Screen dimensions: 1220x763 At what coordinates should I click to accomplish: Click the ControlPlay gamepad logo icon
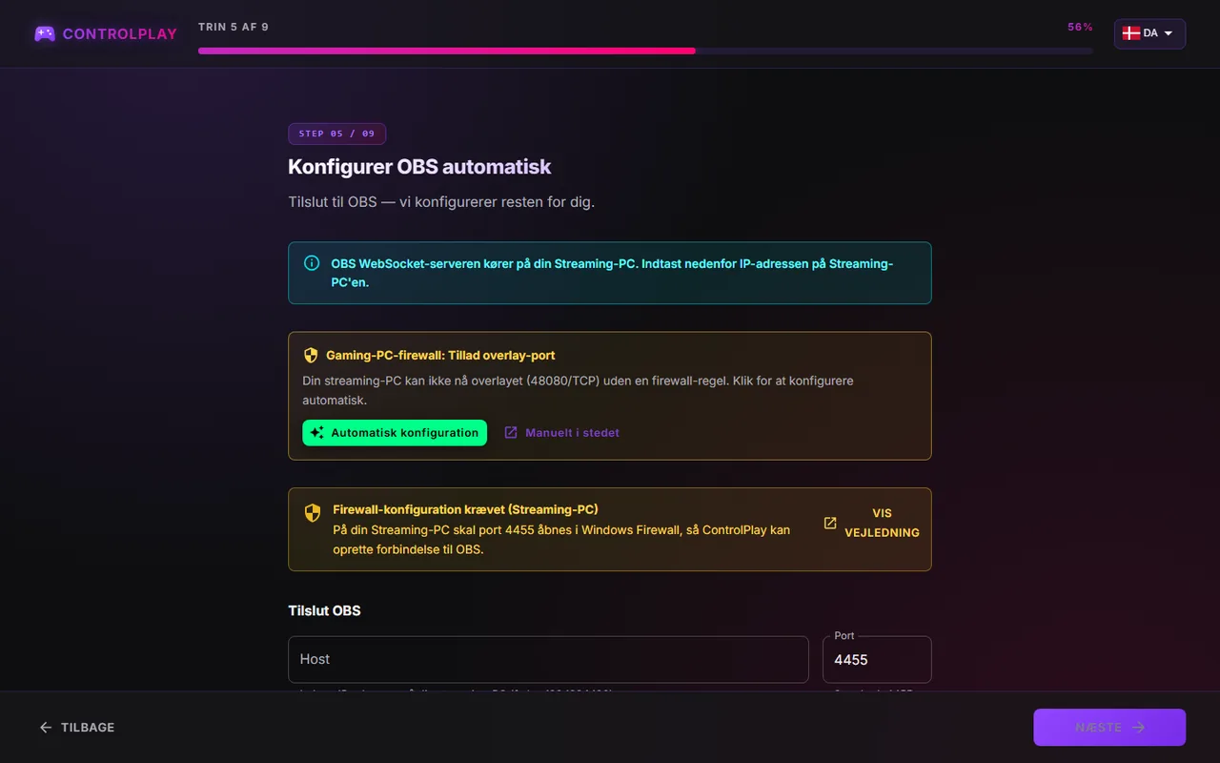click(x=45, y=33)
